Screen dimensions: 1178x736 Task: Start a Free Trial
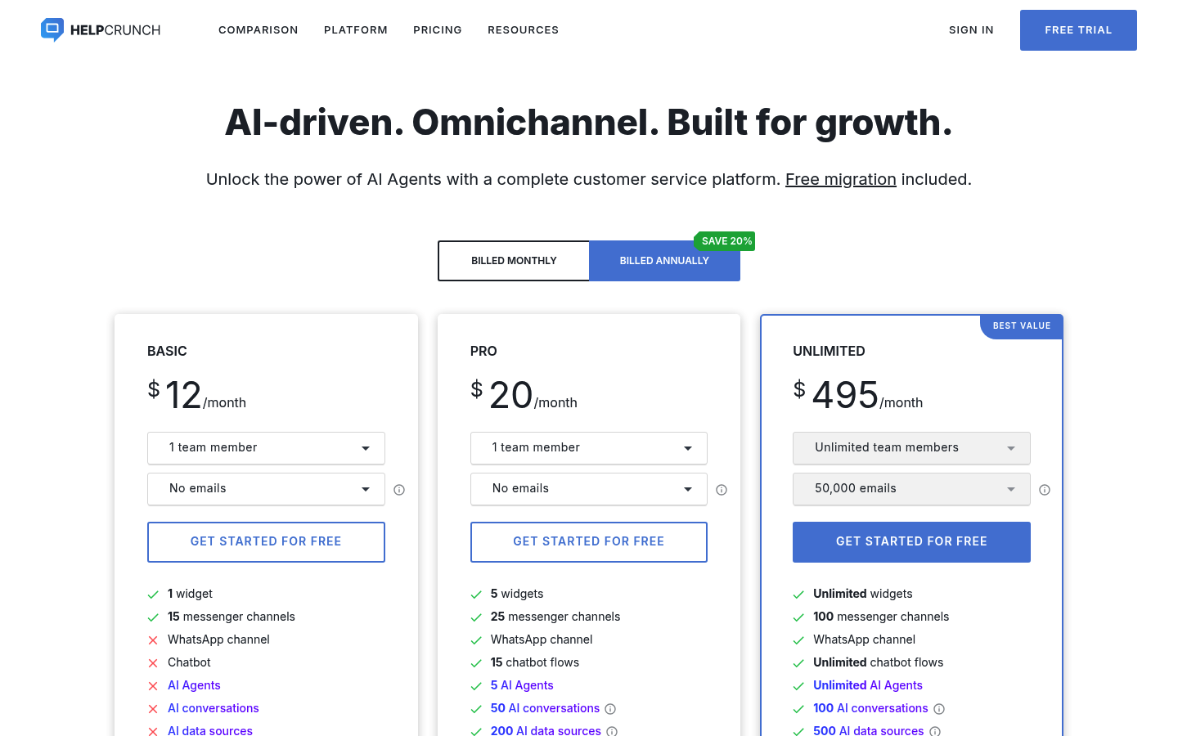[1078, 30]
